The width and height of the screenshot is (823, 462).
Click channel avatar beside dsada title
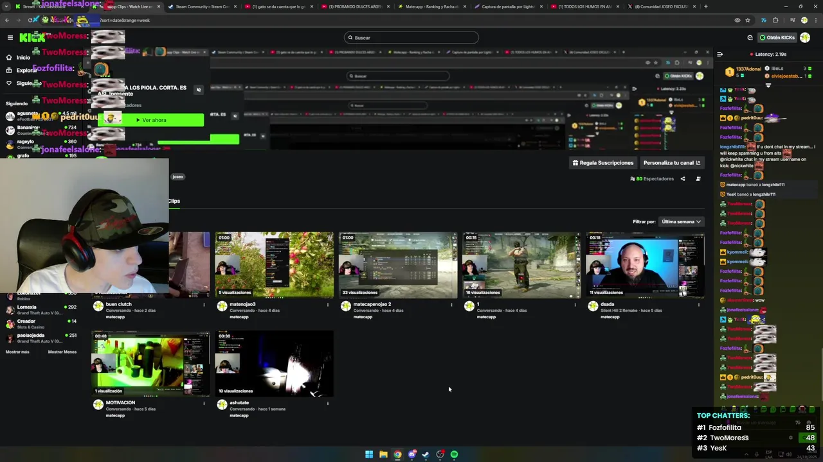(593, 306)
